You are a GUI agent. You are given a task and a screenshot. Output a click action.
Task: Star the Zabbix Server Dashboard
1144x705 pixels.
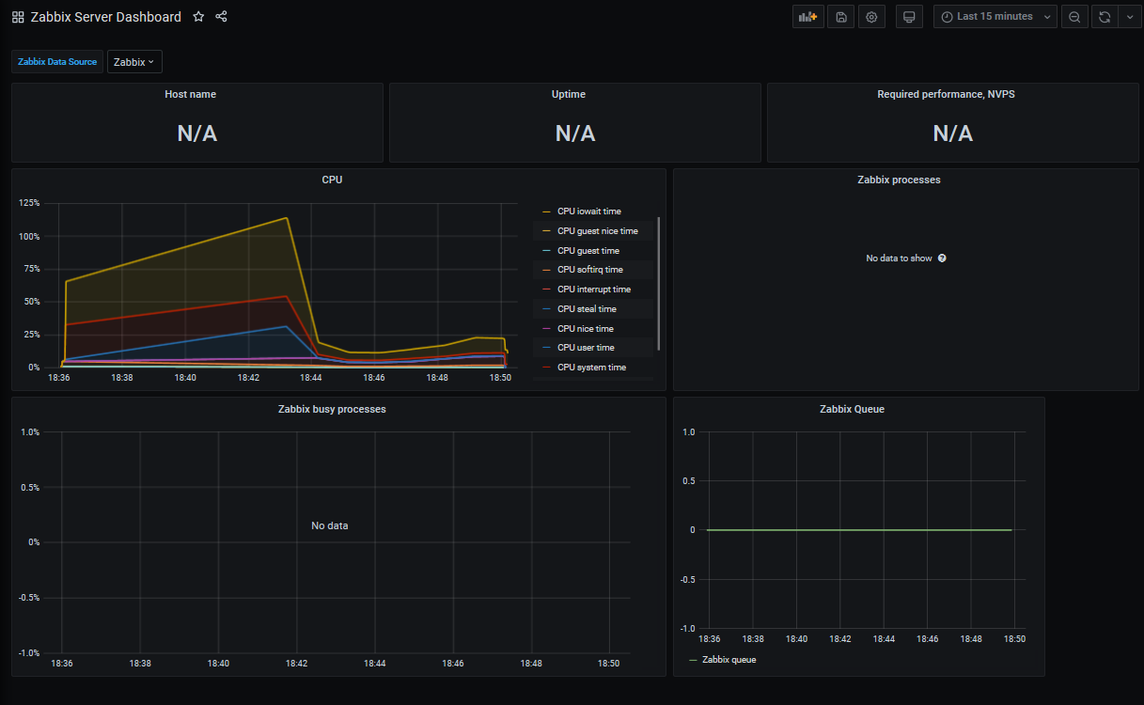pos(198,17)
